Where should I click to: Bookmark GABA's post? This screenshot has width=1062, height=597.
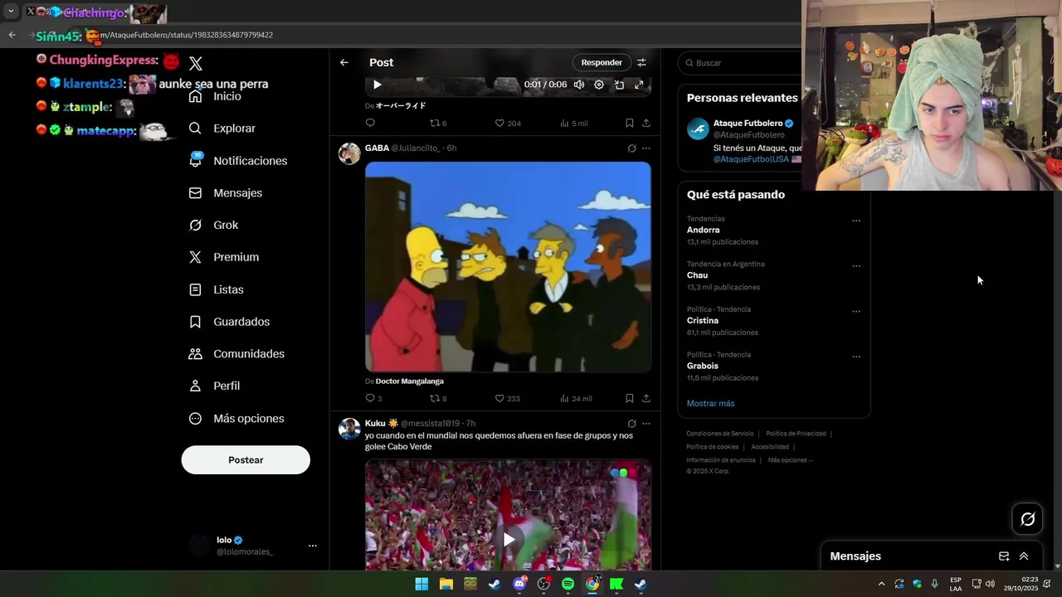pyautogui.click(x=630, y=398)
